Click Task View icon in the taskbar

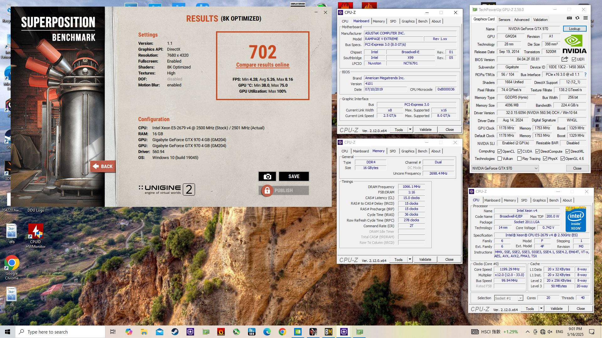click(x=113, y=332)
